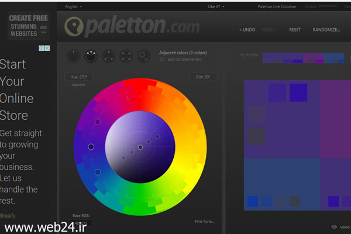Click the bright indigo swatch in preview
The height and width of the screenshot is (234, 351).
[x=298, y=92]
